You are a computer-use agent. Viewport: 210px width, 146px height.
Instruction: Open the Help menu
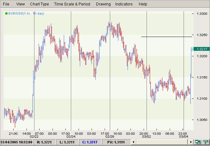(143, 4)
